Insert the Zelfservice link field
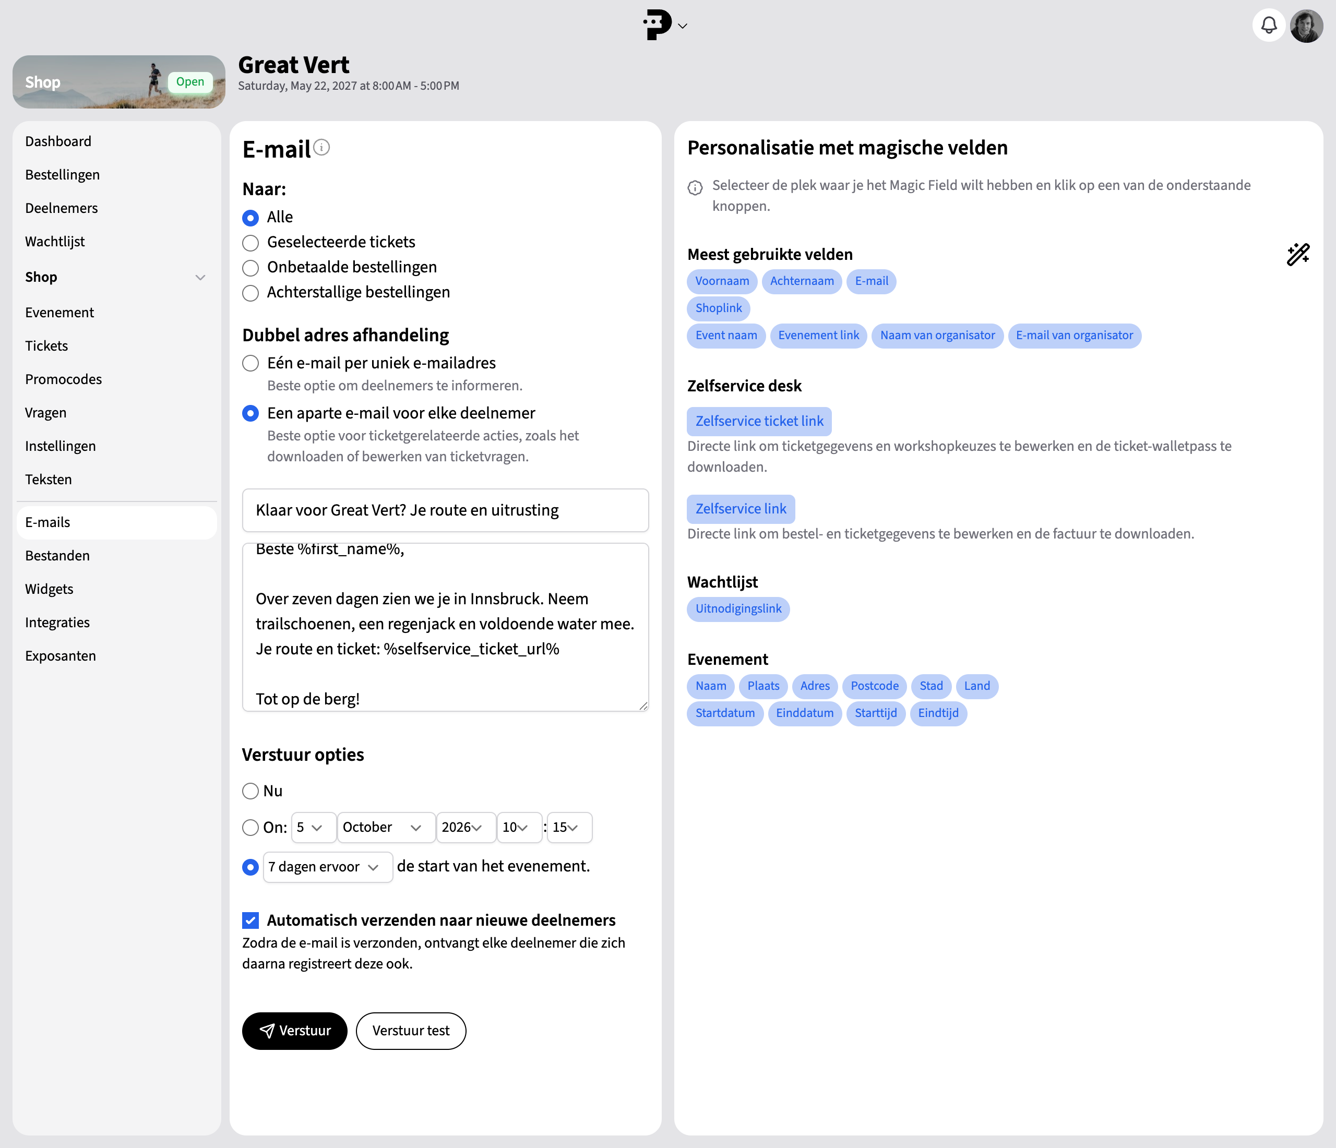 click(741, 509)
